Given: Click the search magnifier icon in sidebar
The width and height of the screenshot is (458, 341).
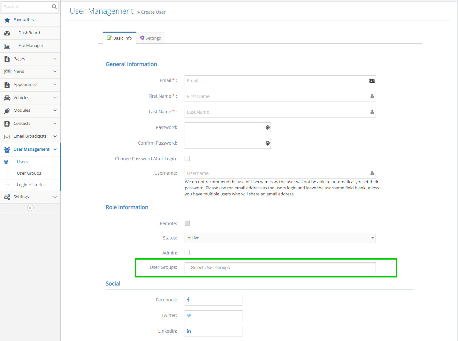Looking at the screenshot, I should [x=54, y=7].
